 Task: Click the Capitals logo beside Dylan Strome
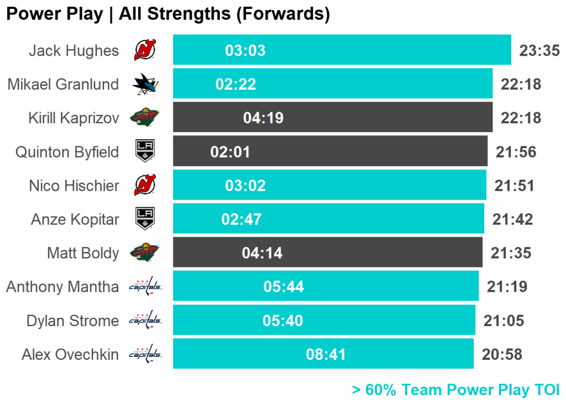[x=145, y=320]
